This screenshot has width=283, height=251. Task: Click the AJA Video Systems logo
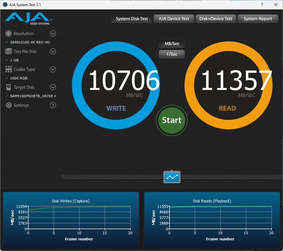(x=29, y=18)
